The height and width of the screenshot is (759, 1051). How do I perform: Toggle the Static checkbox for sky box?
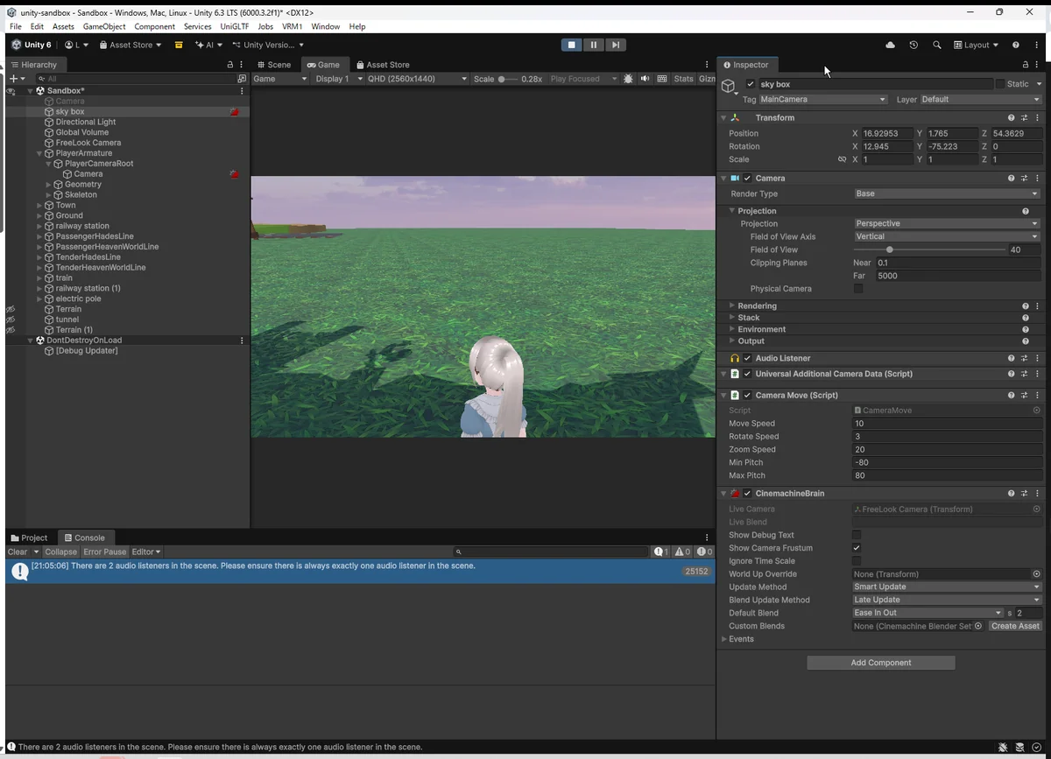click(x=1000, y=84)
